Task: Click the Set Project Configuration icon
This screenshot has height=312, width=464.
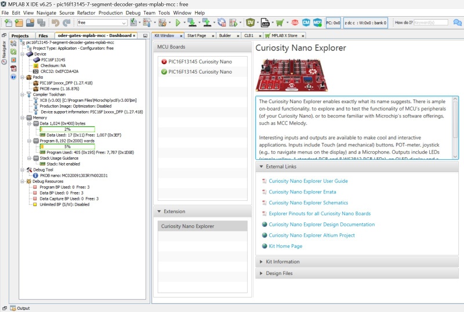Action: [x=133, y=23]
